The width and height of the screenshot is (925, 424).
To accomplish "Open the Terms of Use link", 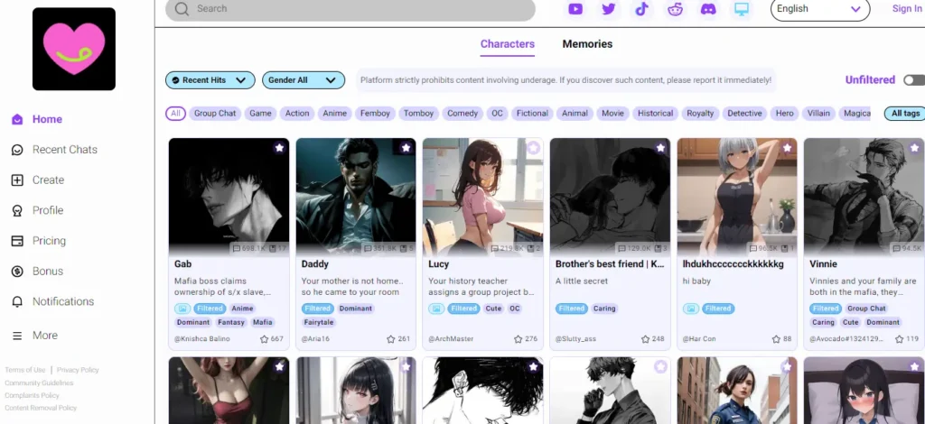I will [24, 371].
